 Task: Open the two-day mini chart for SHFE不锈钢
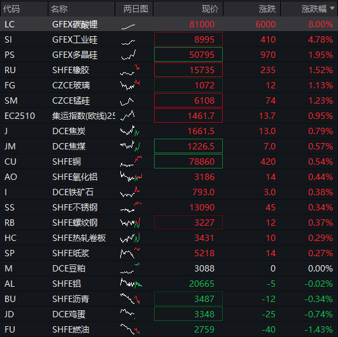click(x=131, y=207)
